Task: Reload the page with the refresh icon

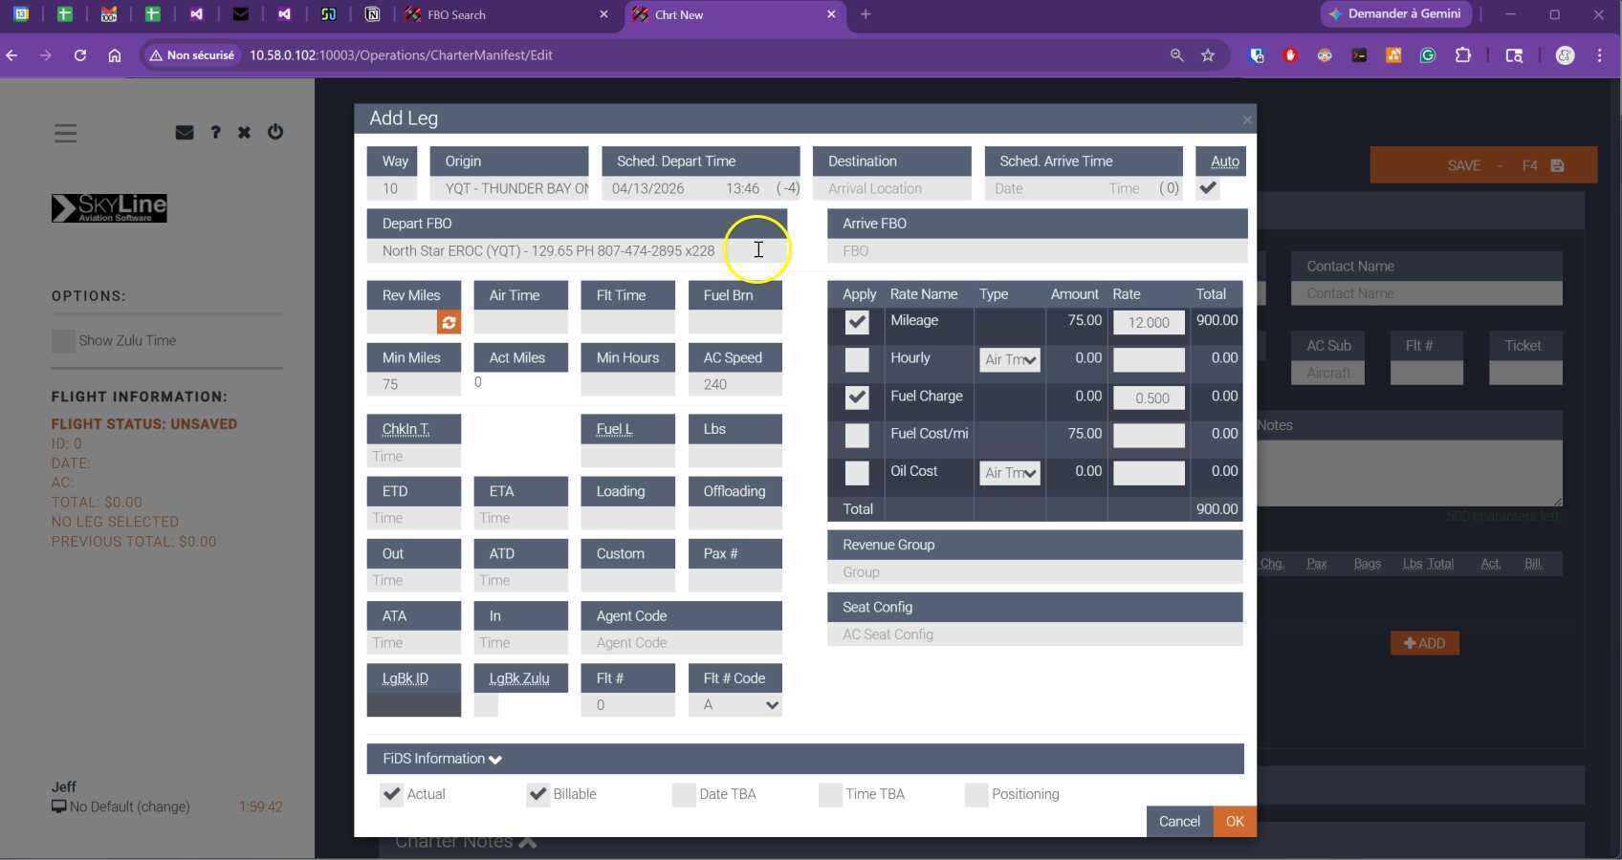Action: point(80,55)
